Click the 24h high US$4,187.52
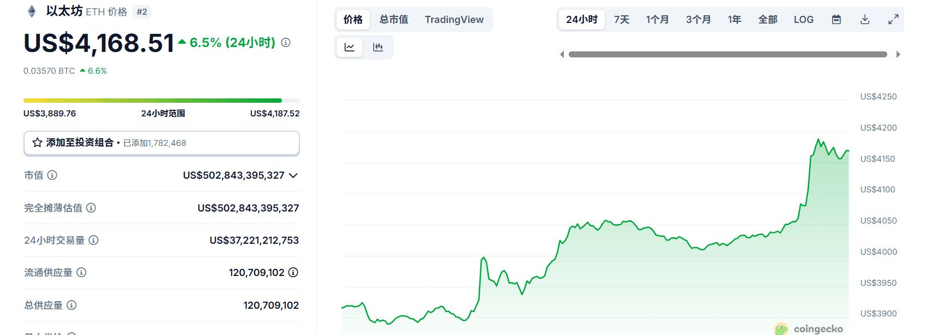This screenshot has width=949, height=335. [275, 114]
